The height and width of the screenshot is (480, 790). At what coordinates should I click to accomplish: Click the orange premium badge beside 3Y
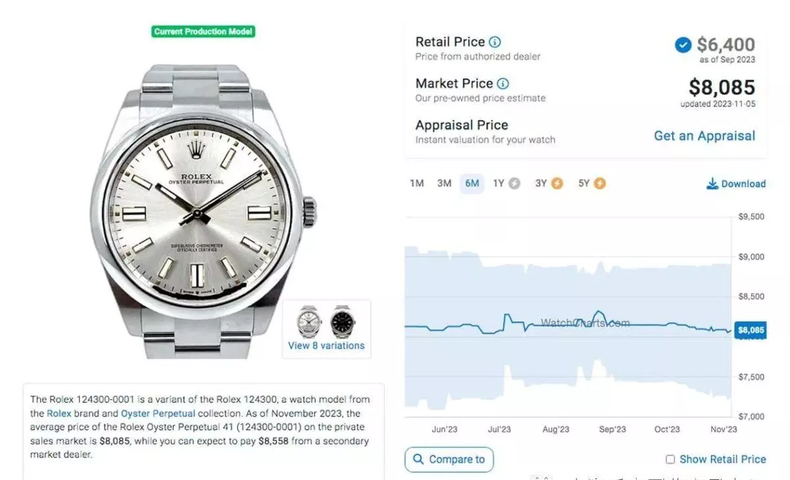tap(557, 184)
